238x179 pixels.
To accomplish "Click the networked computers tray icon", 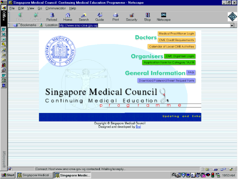I will point(218,175).
